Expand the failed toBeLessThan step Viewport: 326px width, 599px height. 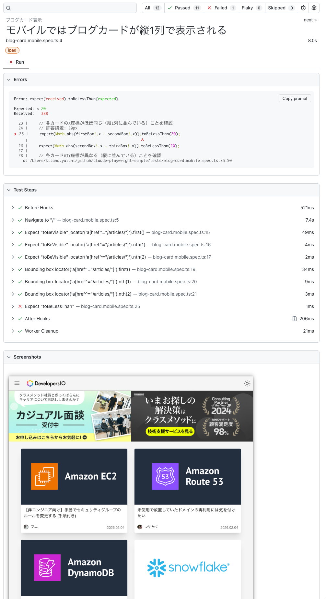coord(13,306)
